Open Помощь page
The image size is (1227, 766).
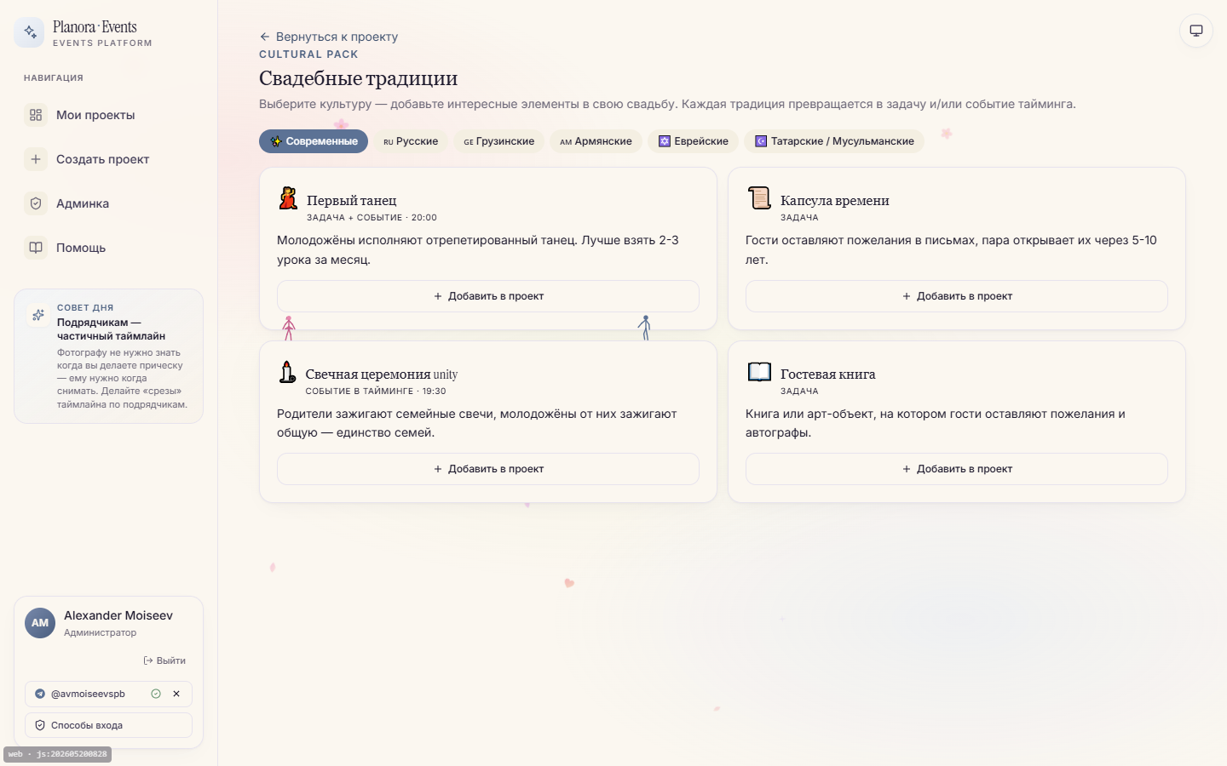[108, 248]
